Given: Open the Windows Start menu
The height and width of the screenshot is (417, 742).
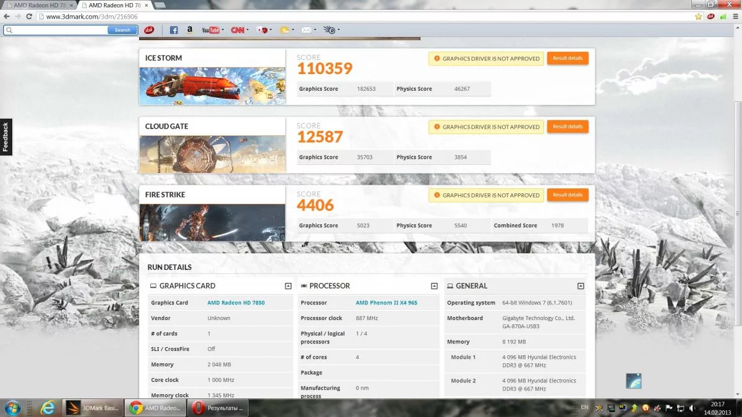Looking at the screenshot, I should (13, 408).
